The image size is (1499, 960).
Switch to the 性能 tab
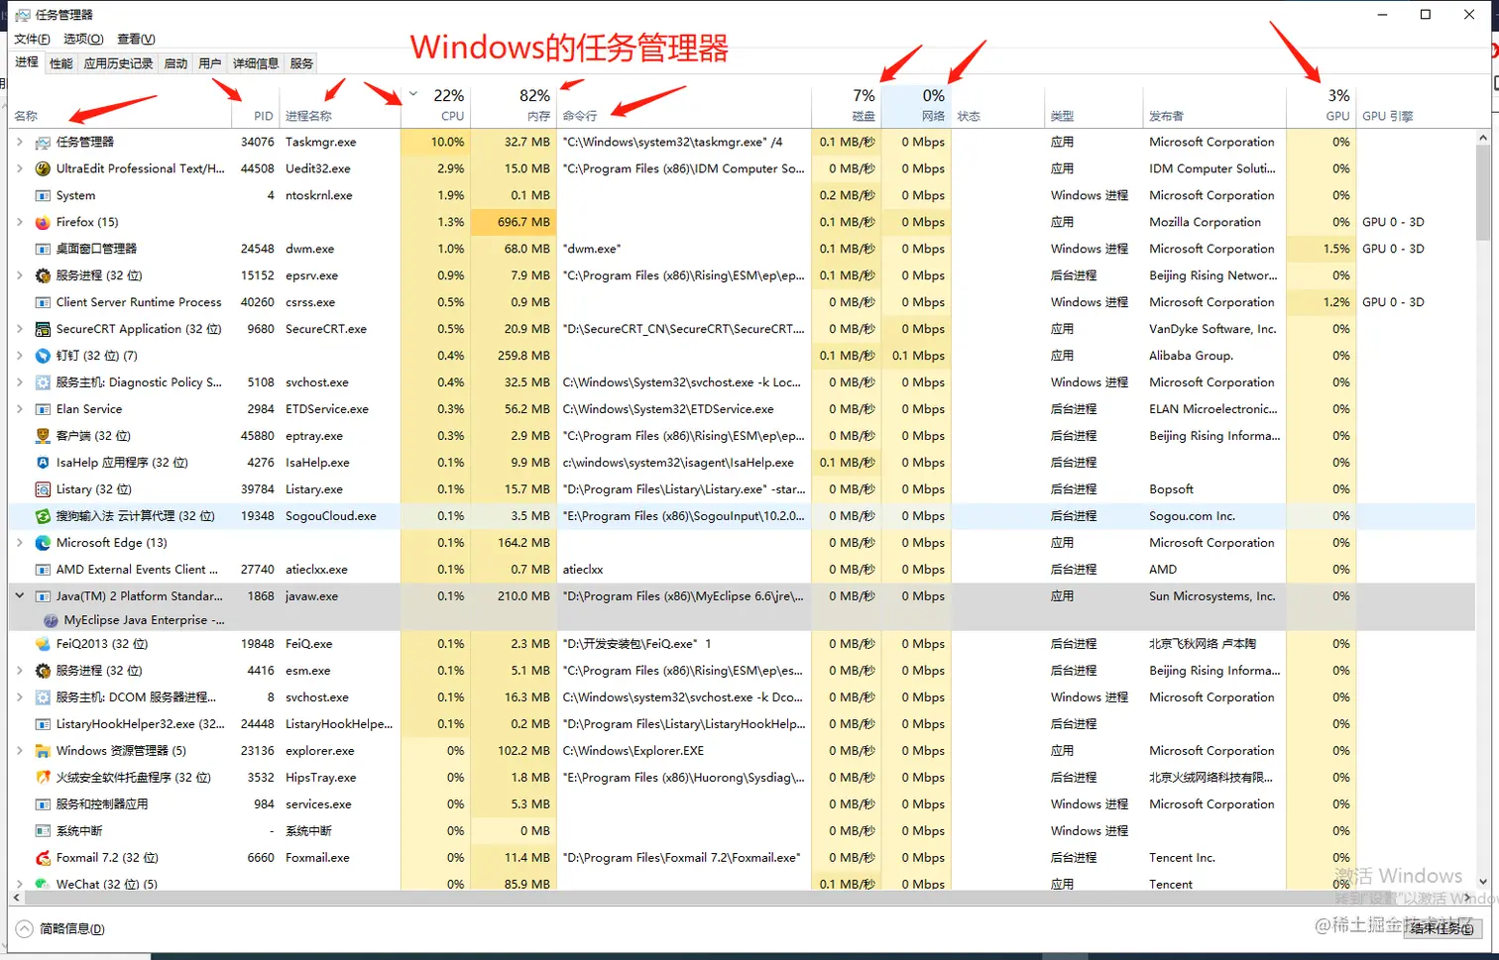tap(59, 62)
